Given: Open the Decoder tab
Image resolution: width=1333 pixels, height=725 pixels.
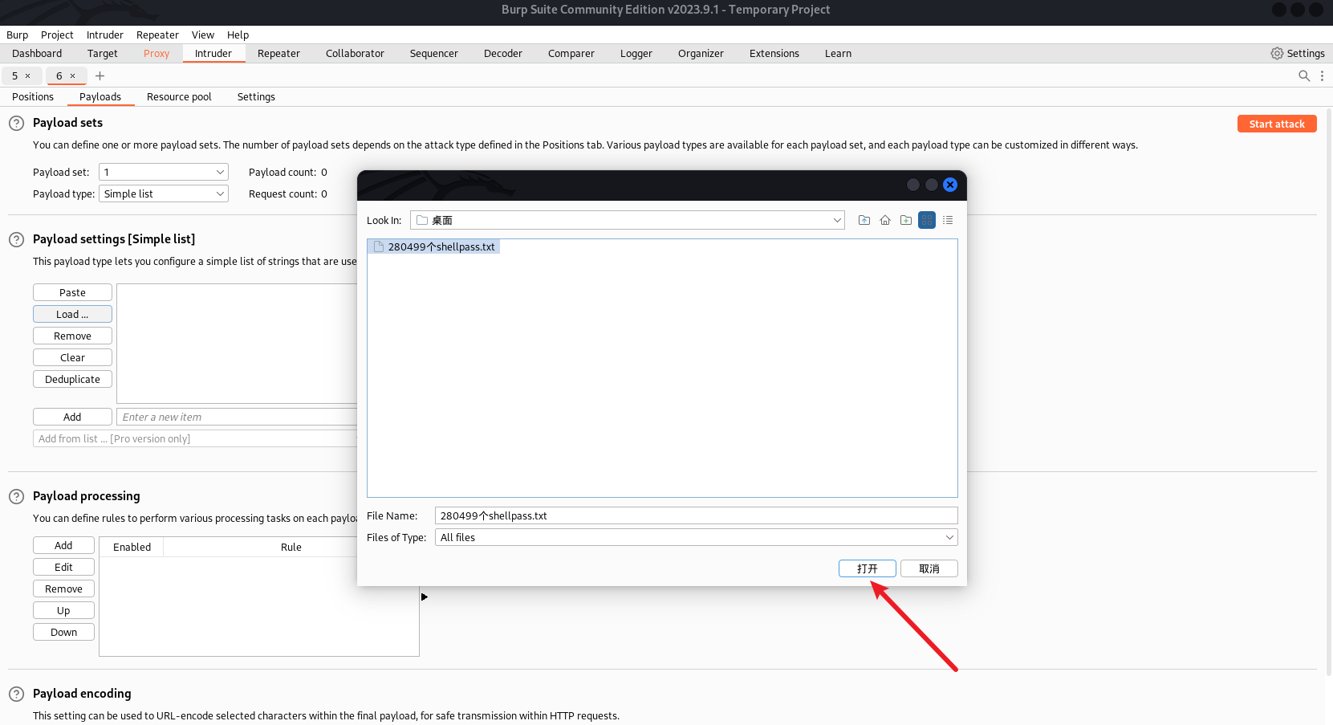Looking at the screenshot, I should click(503, 53).
